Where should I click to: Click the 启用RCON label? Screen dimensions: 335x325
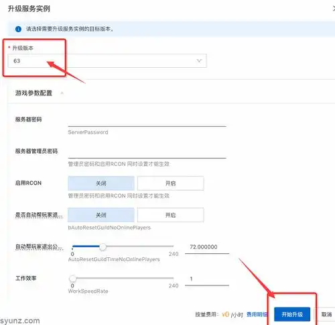(28, 183)
